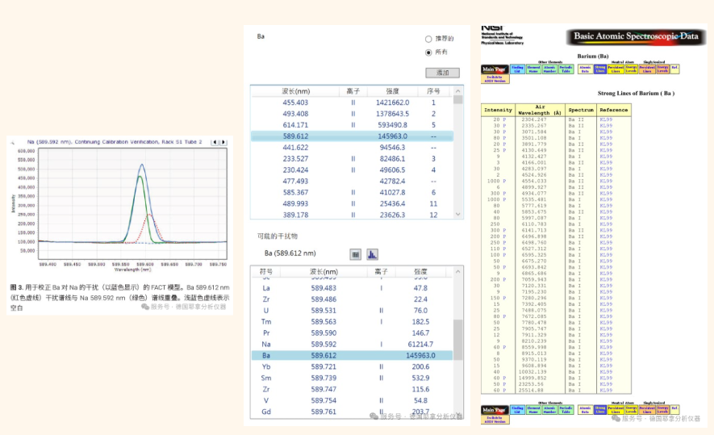Open the Periodic Table button in header
The width and height of the screenshot is (714, 435).
point(566,69)
